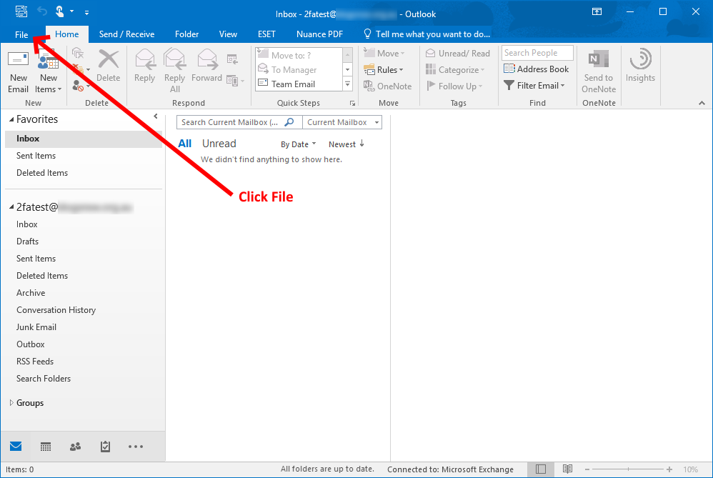Click the Undo quick access icon
This screenshot has width=713, height=478.
coord(42,11)
